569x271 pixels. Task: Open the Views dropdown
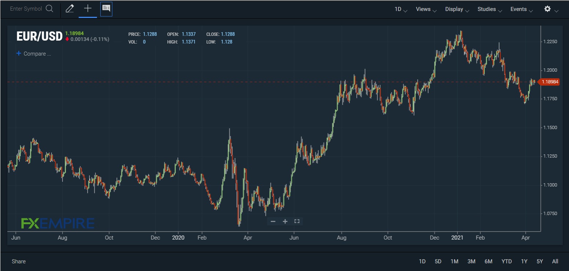point(426,10)
